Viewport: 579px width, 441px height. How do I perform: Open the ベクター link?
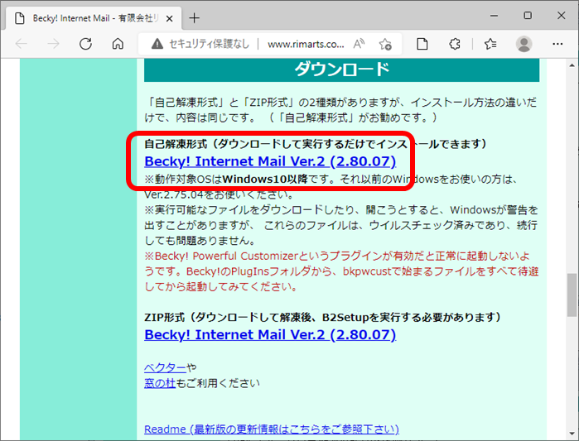click(x=165, y=367)
